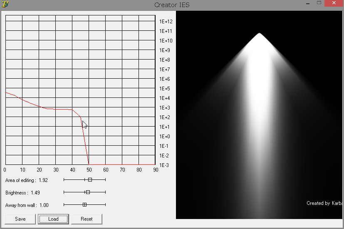
Task: Click the 'Away from wall : 1.00' label
Action: (27, 205)
